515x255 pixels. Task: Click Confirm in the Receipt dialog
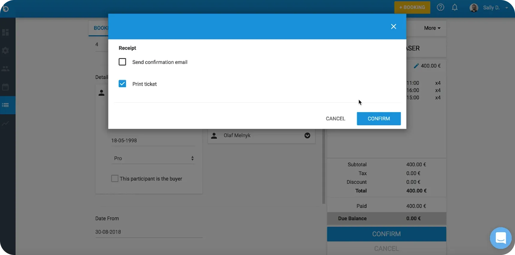tap(379, 119)
